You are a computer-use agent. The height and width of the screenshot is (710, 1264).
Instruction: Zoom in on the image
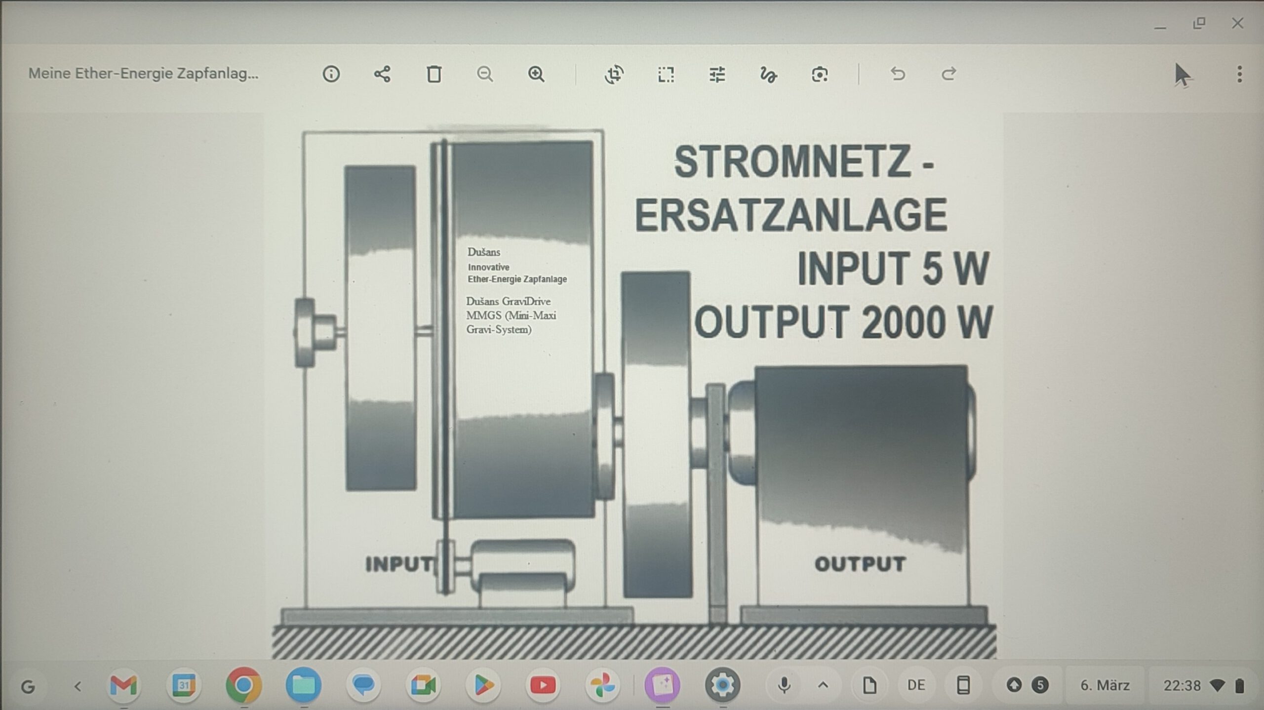click(536, 74)
